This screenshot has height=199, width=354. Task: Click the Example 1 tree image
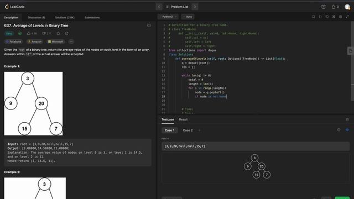click(x=33, y=103)
